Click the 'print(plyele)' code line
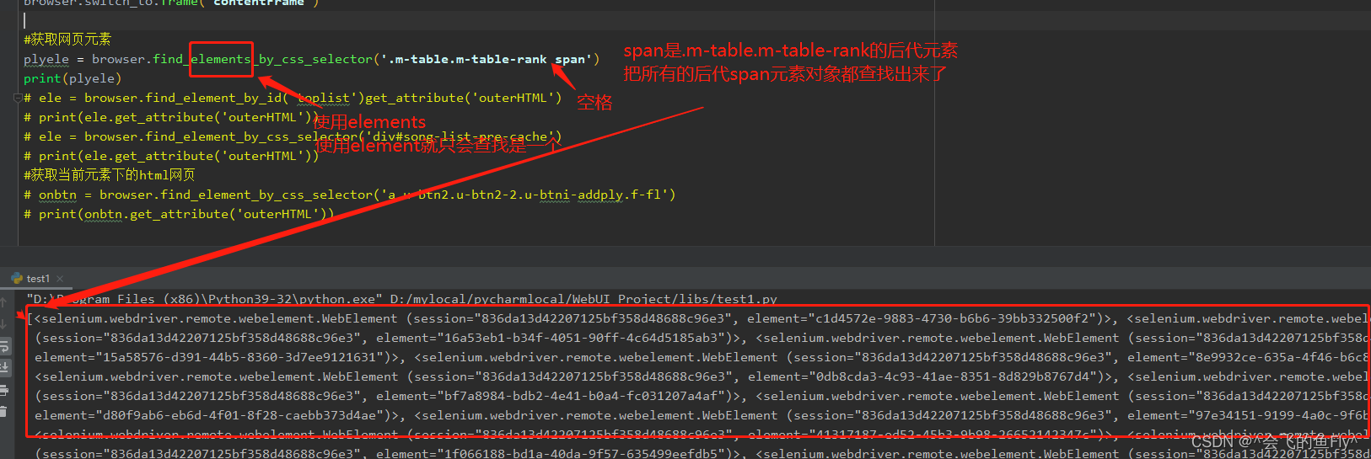Image resolution: width=1371 pixels, height=459 pixels. pyautogui.click(x=73, y=78)
